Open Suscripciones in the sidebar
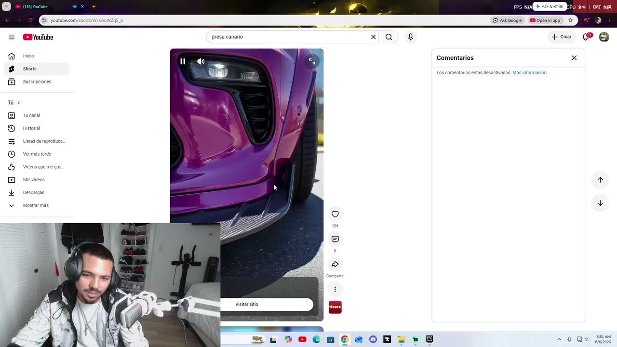The width and height of the screenshot is (617, 347). coord(37,82)
